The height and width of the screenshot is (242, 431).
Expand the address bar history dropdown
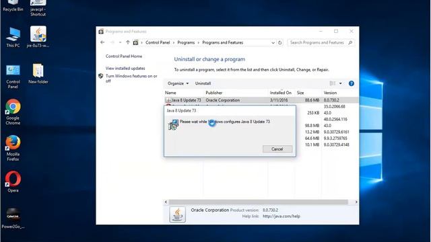coord(273,43)
